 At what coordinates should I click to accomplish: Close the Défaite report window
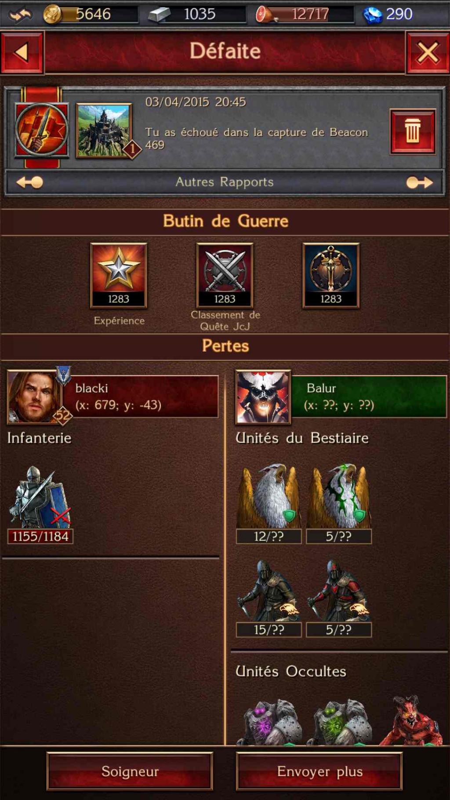[428, 52]
